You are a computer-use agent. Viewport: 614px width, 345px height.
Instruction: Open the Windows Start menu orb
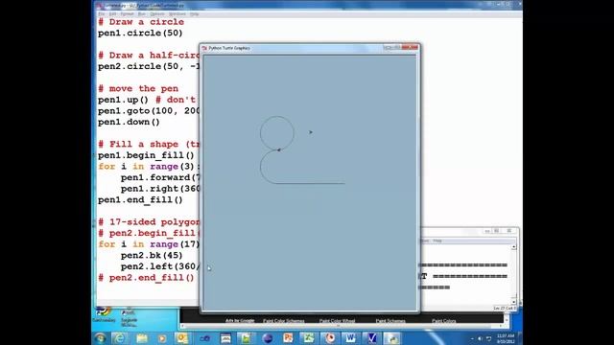100,338
